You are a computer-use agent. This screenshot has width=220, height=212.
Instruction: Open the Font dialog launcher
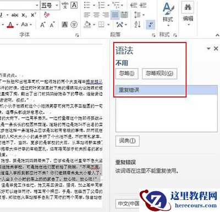point(77,35)
